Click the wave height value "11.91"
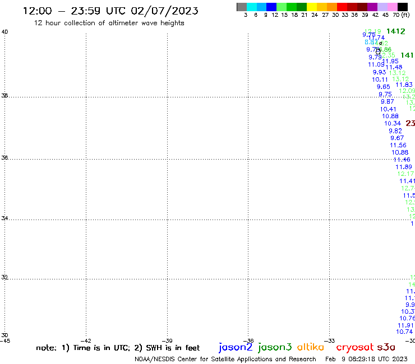The height and width of the screenshot is (364, 415). (405, 325)
